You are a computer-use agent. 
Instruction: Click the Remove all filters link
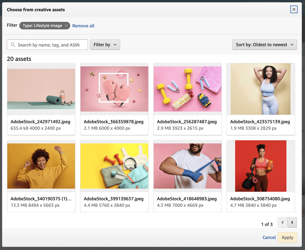[83, 26]
